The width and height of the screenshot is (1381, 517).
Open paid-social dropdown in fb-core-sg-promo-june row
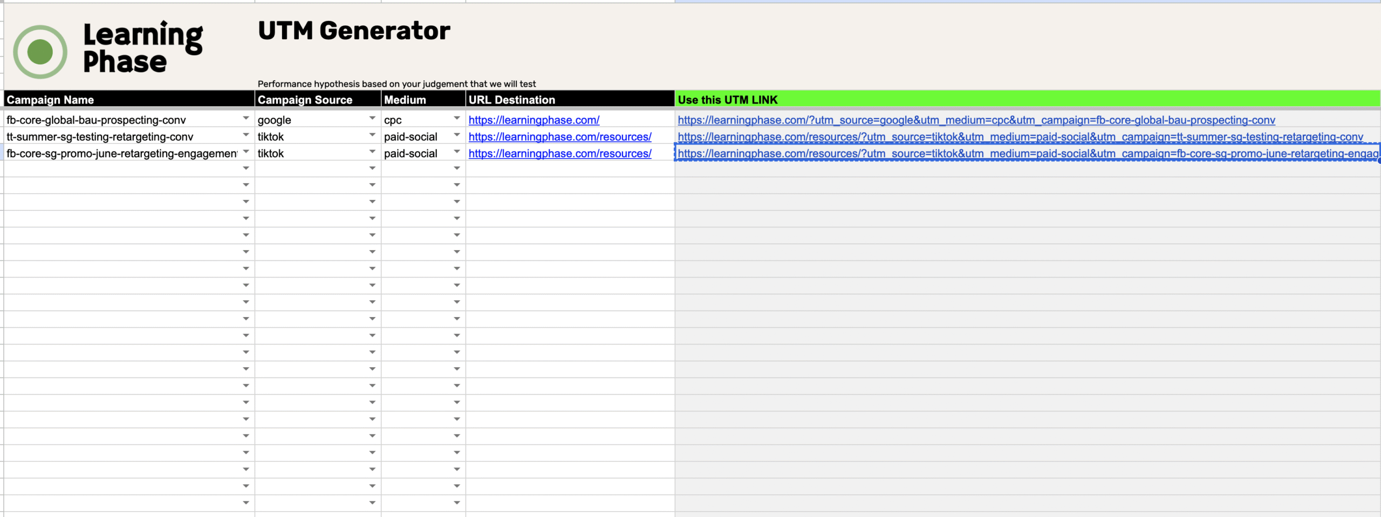457,151
